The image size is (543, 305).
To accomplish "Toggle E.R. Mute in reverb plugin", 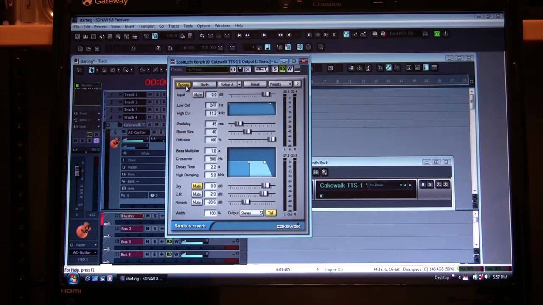I will (x=196, y=194).
